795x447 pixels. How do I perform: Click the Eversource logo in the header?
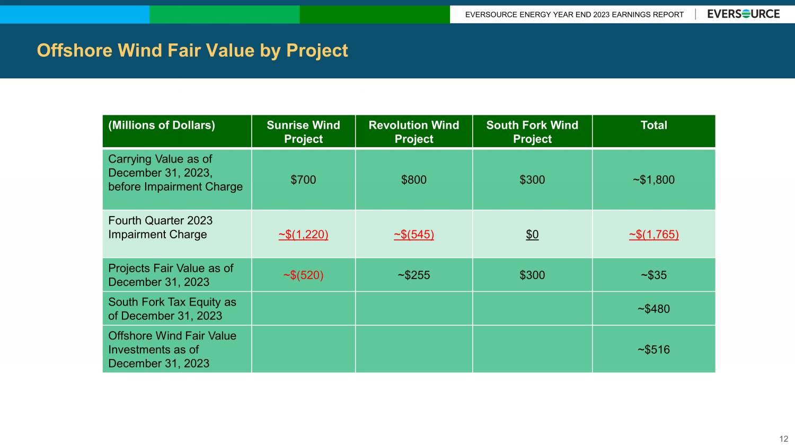coord(743,14)
